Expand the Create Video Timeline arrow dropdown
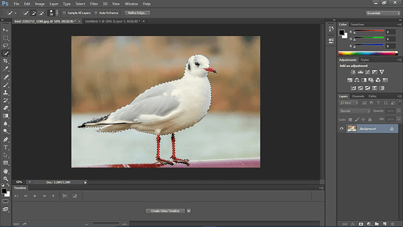This screenshot has width=403, height=227. click(x=189, y=211)
